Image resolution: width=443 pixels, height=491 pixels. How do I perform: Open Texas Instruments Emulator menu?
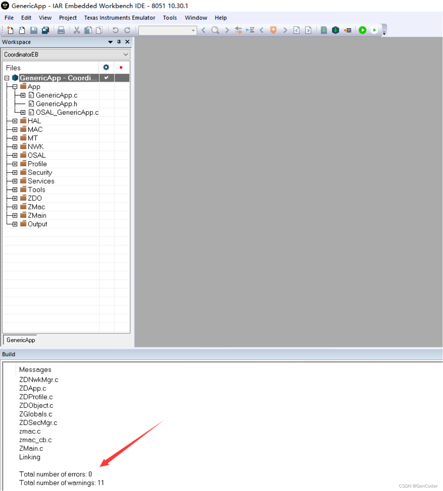pos(120,18)
